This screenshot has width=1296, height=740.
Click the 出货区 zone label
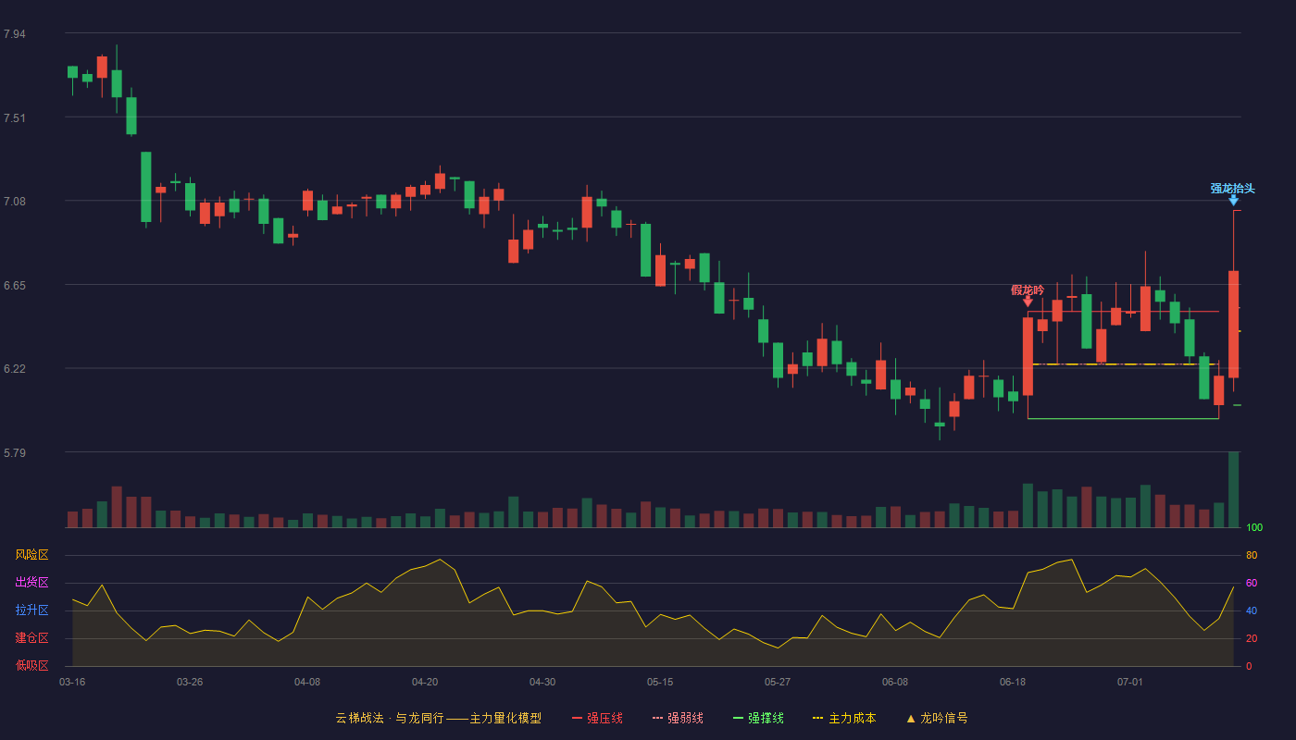click(x=31, y=583)
